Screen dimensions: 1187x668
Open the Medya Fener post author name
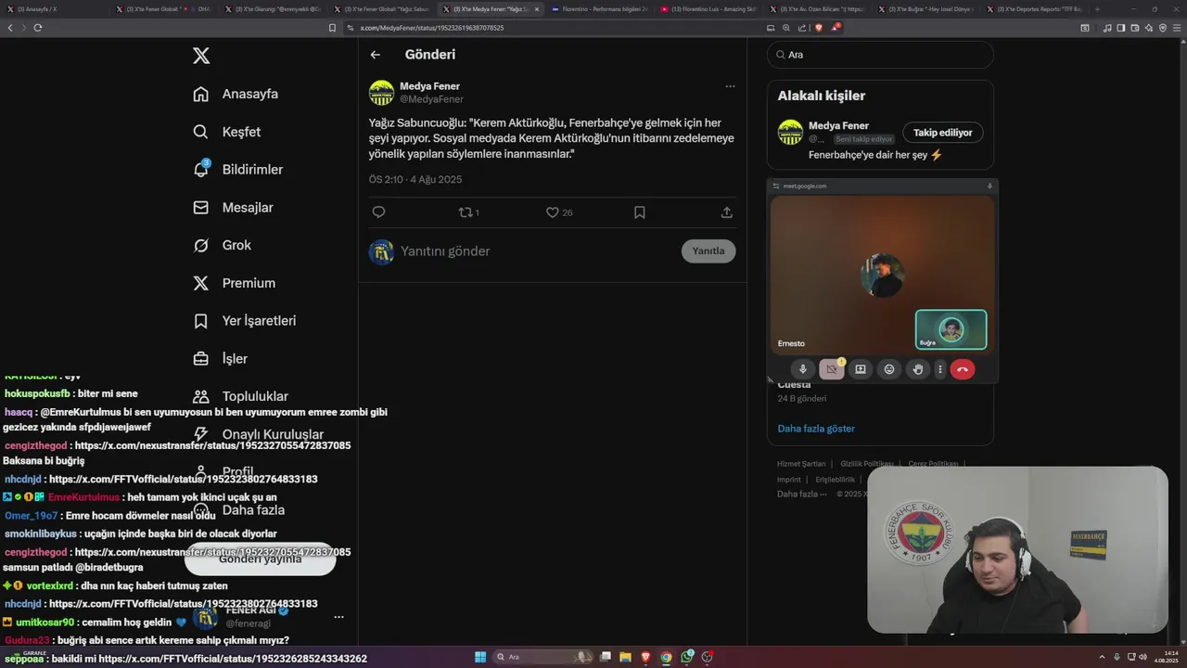(x=429, y=86)
